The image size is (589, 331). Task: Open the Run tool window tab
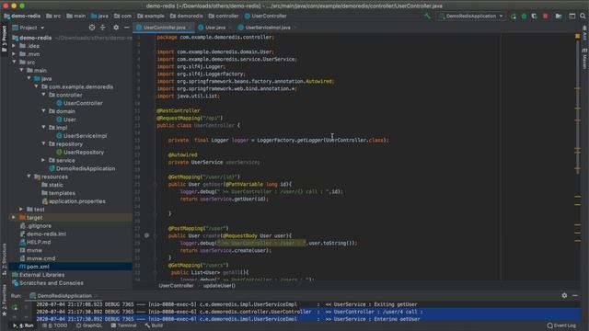[24, 325]
